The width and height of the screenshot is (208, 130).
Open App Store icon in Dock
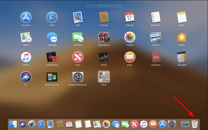point(162,124)
